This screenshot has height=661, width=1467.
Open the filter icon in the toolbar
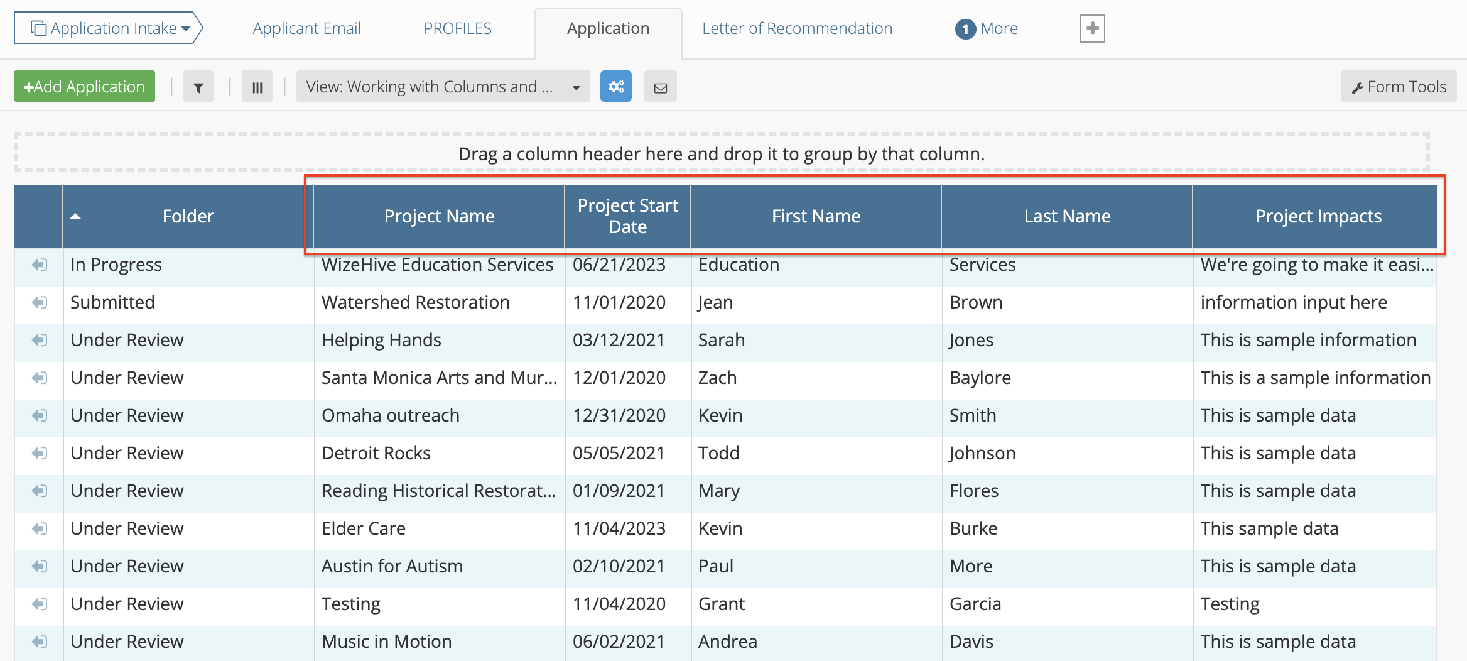[198, 86]
